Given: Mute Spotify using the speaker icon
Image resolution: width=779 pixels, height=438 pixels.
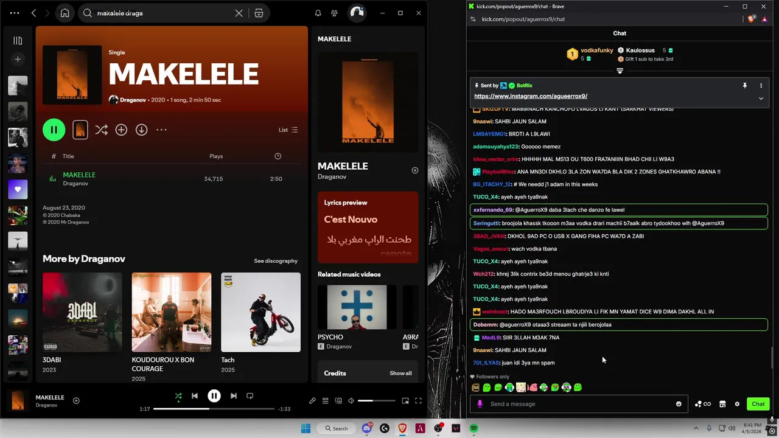Looking at the screenshot, I should tap(351, 401).
